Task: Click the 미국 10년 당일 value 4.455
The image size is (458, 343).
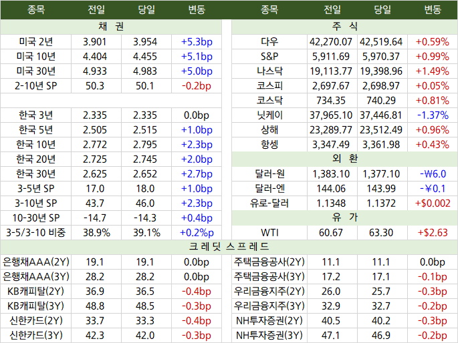Action: tap(145, 57)
